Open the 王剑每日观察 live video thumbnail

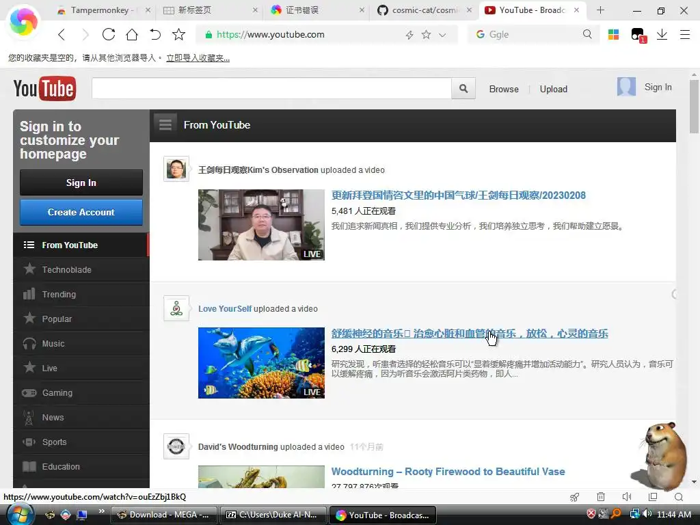[x=261, y=224]
